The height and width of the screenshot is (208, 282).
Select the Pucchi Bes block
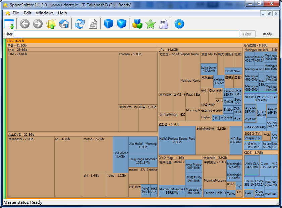193,100
